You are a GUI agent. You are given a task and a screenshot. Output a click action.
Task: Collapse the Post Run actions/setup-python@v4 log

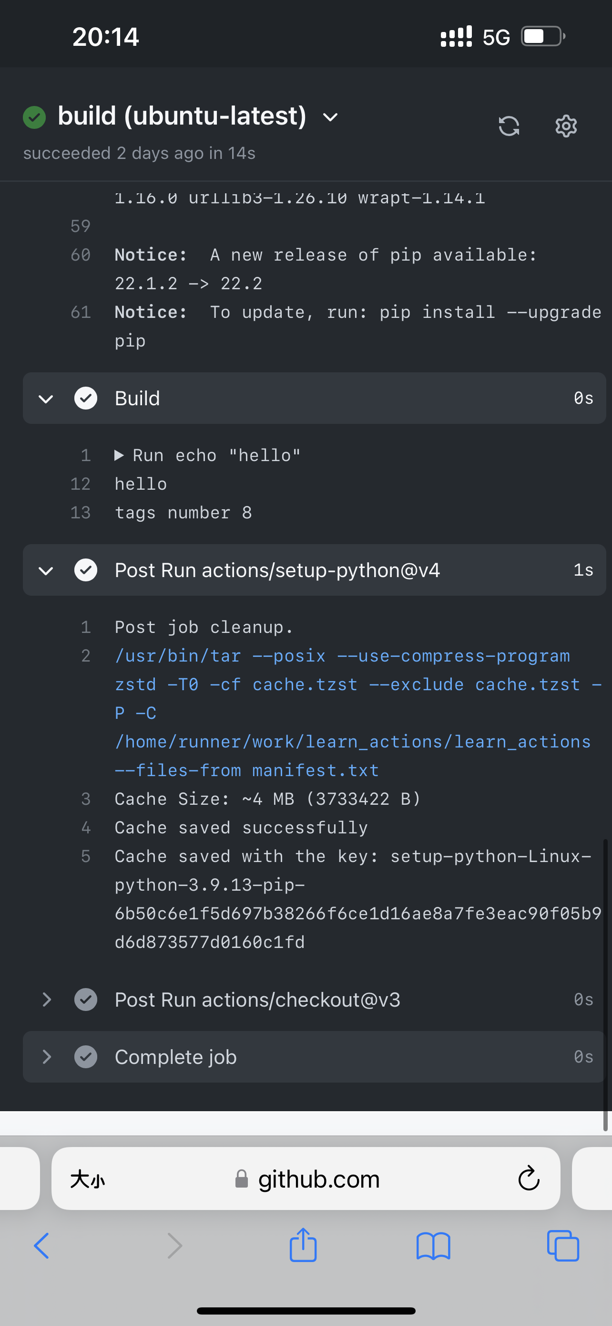click(x=45, y=570)
